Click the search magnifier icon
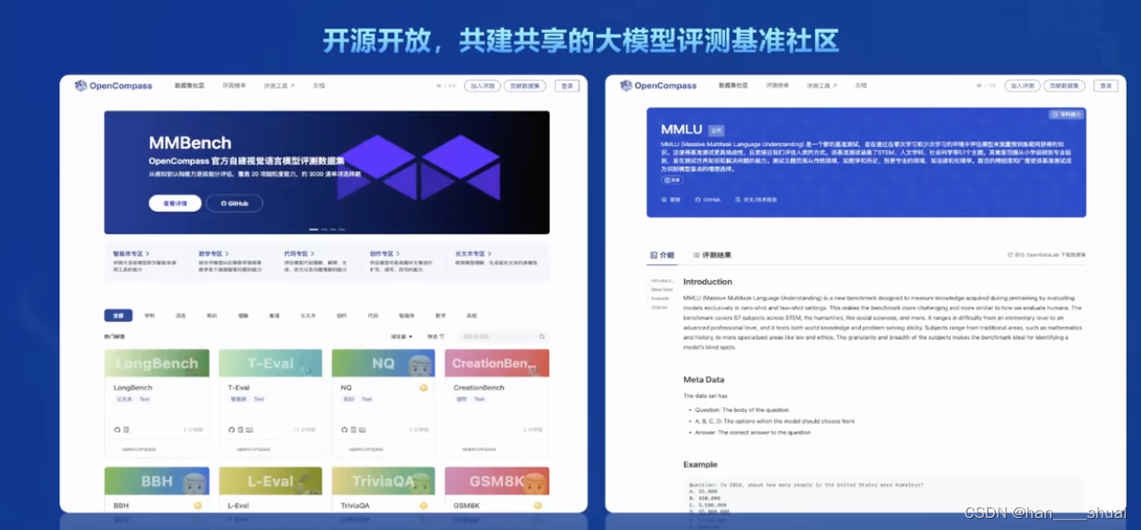Image resolution: width=1141 pixels, height=530 pixels. click(541, 336)
